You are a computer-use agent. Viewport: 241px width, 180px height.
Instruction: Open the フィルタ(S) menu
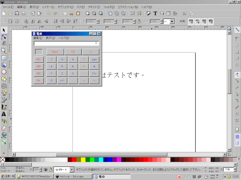109,7
